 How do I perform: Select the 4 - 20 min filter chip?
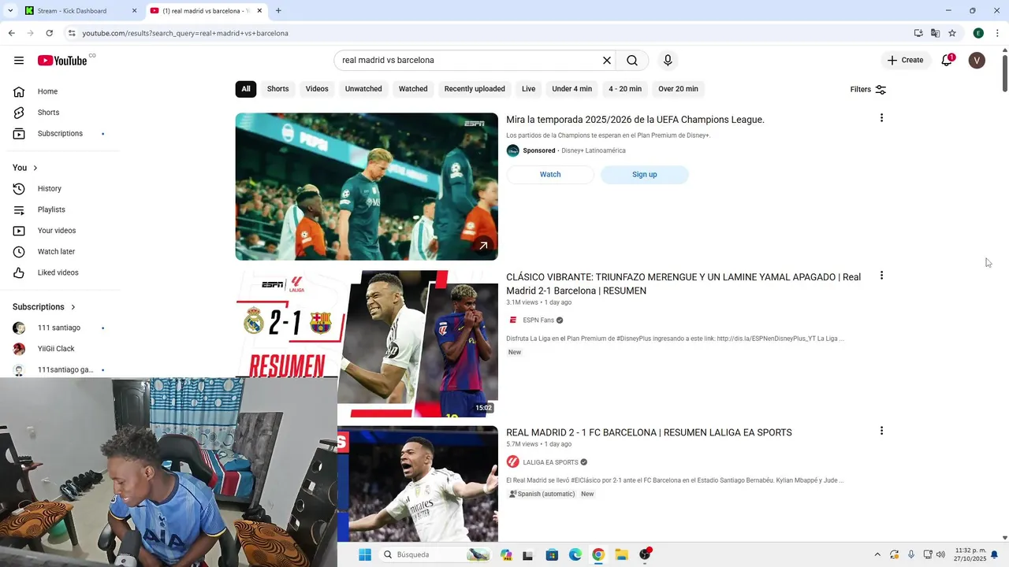coord(625,89)
